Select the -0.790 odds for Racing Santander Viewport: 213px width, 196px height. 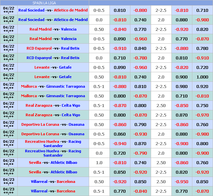(x=140, y=153)
